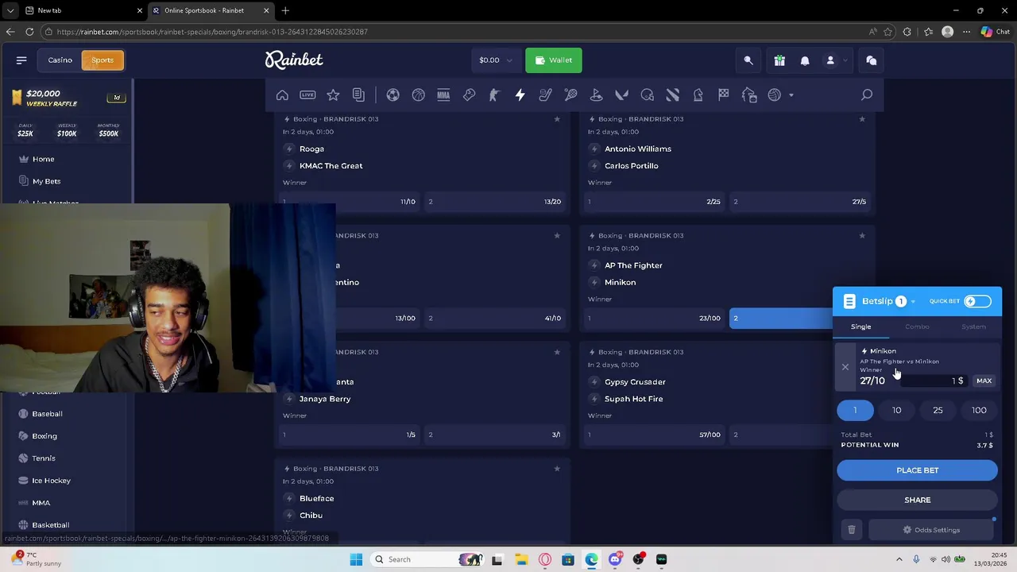Open Windows Start menu

(356, 559)
